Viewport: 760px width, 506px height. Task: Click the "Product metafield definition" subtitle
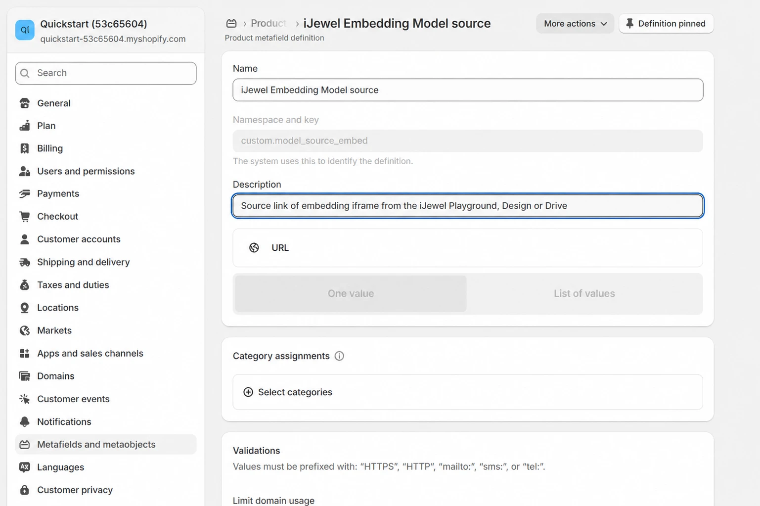tap(274, 38)
